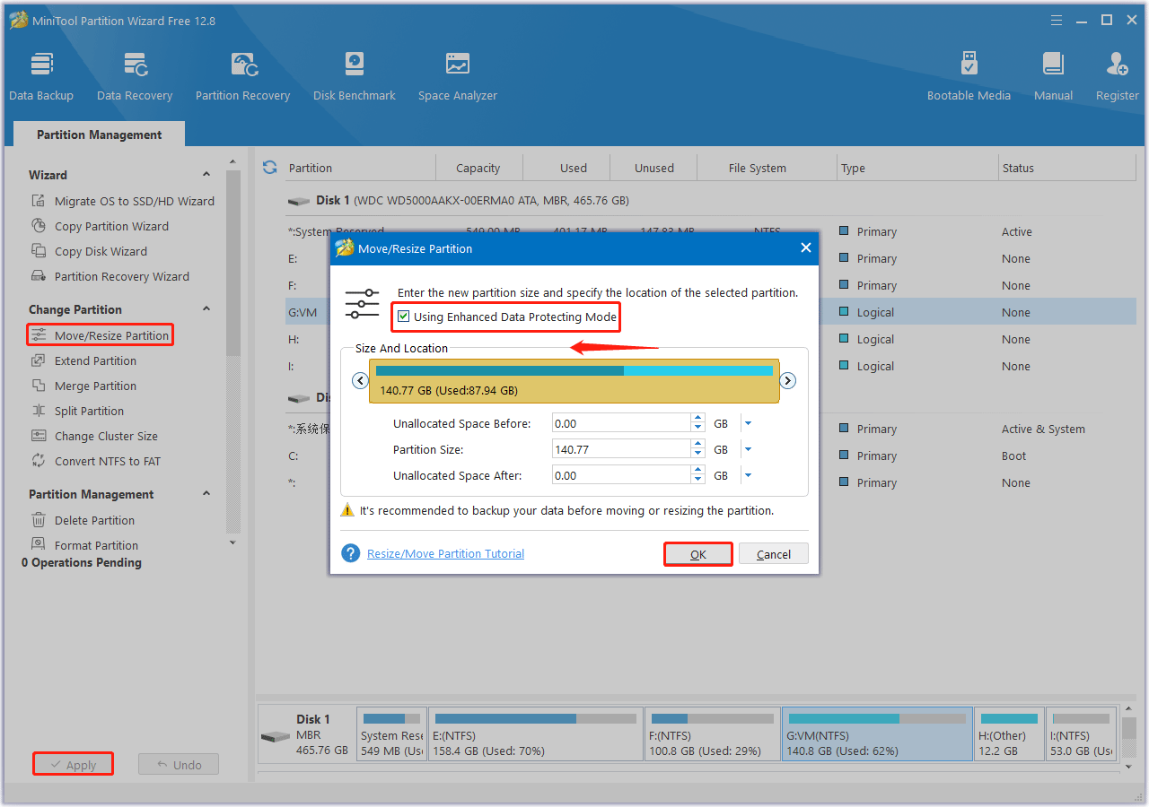Open the Manual
1149x807 pixels.
click(1053, 76)
